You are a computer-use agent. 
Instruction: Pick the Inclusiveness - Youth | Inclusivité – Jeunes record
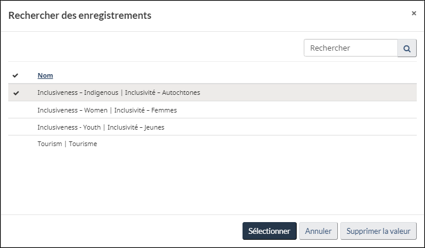pyautogui.click(x=100, y=127)
